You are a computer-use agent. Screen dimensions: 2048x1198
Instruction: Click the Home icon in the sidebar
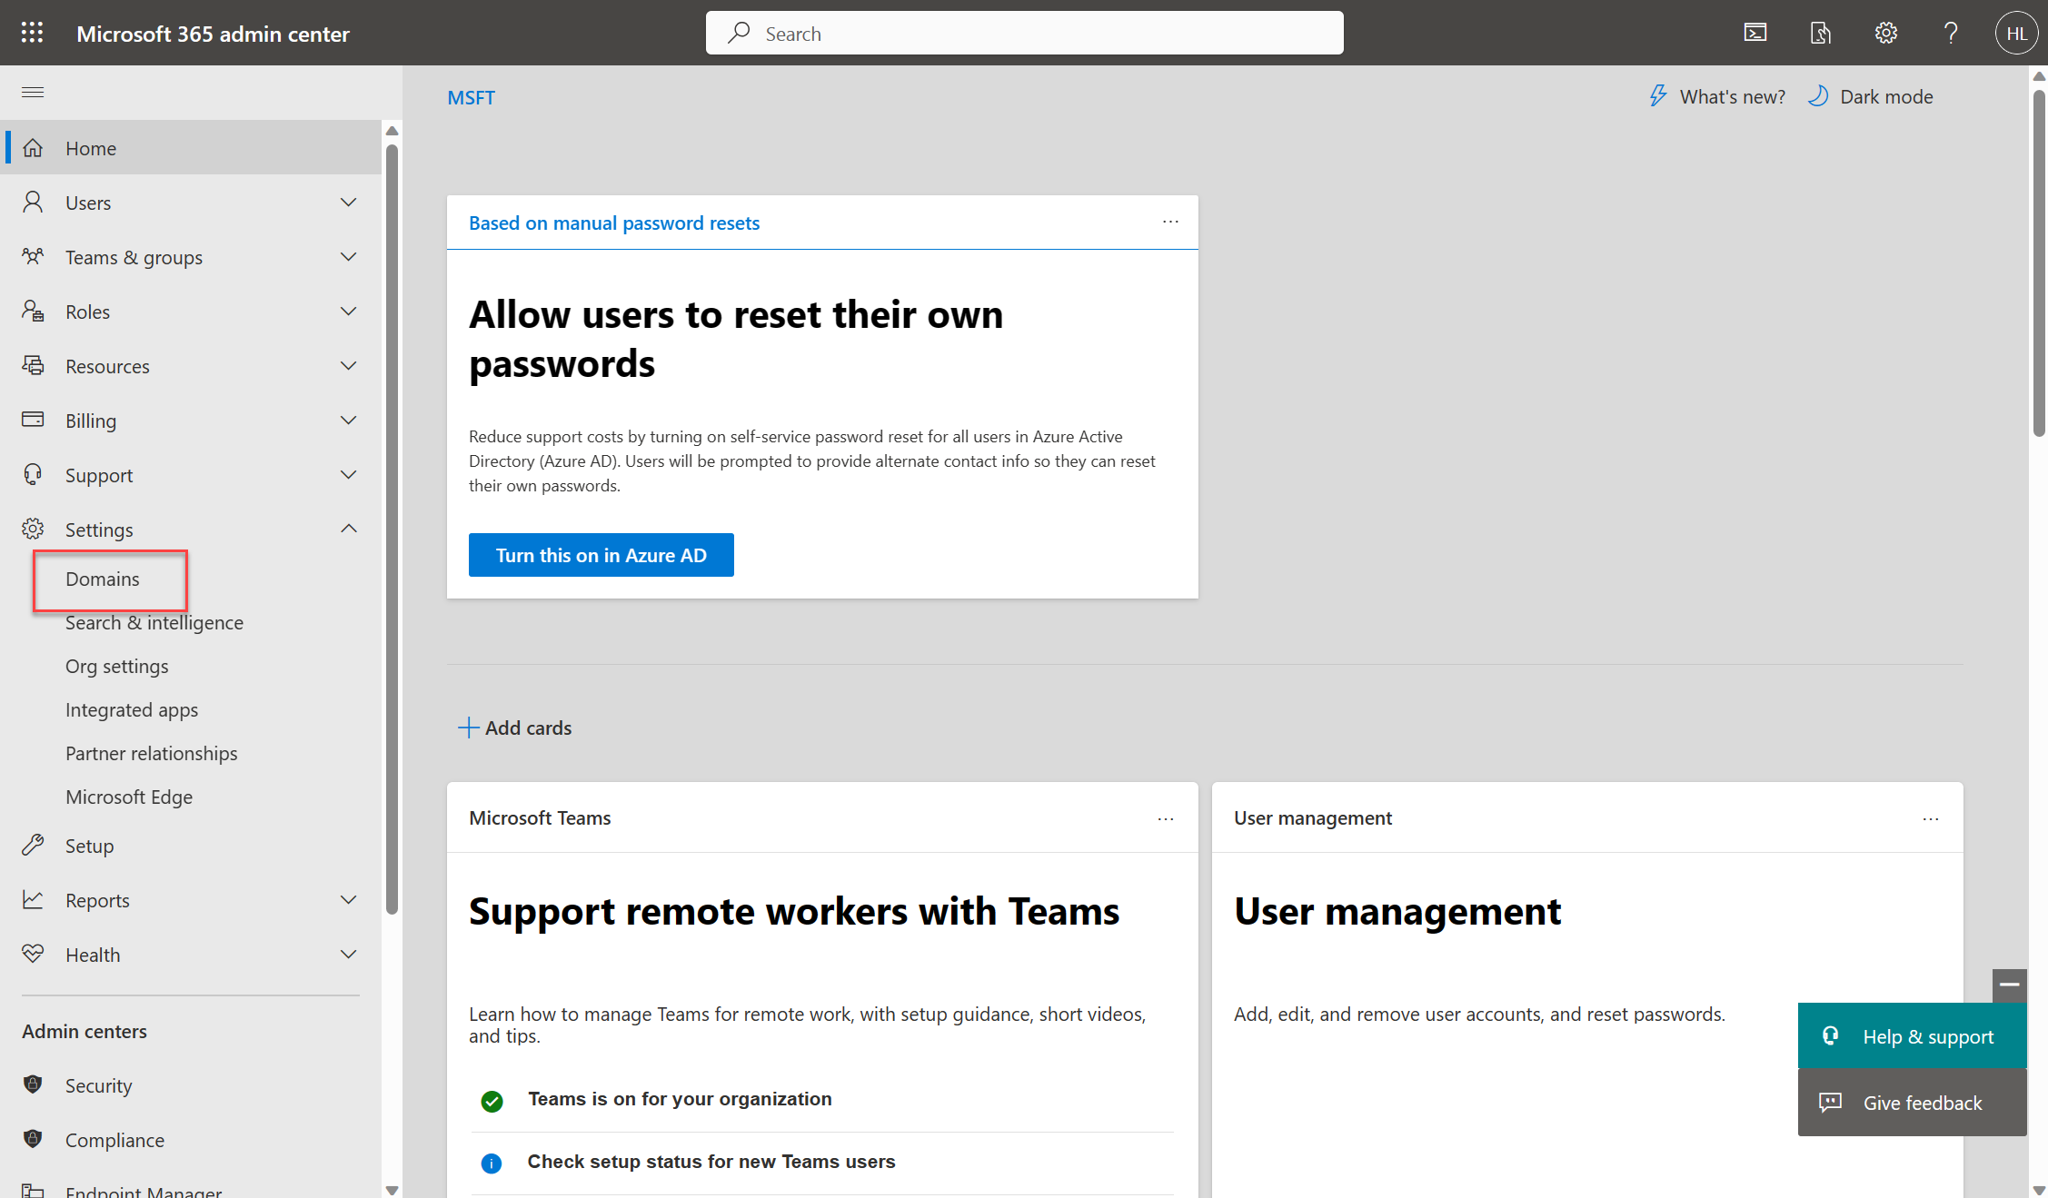pos(34,147)
